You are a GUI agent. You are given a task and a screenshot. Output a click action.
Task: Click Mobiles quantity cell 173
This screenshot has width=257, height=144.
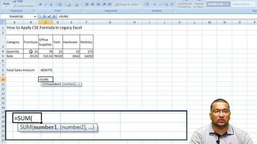coord(86,52)
